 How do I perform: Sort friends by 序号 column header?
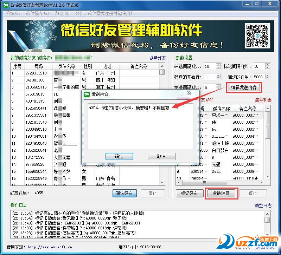[17, 66]
